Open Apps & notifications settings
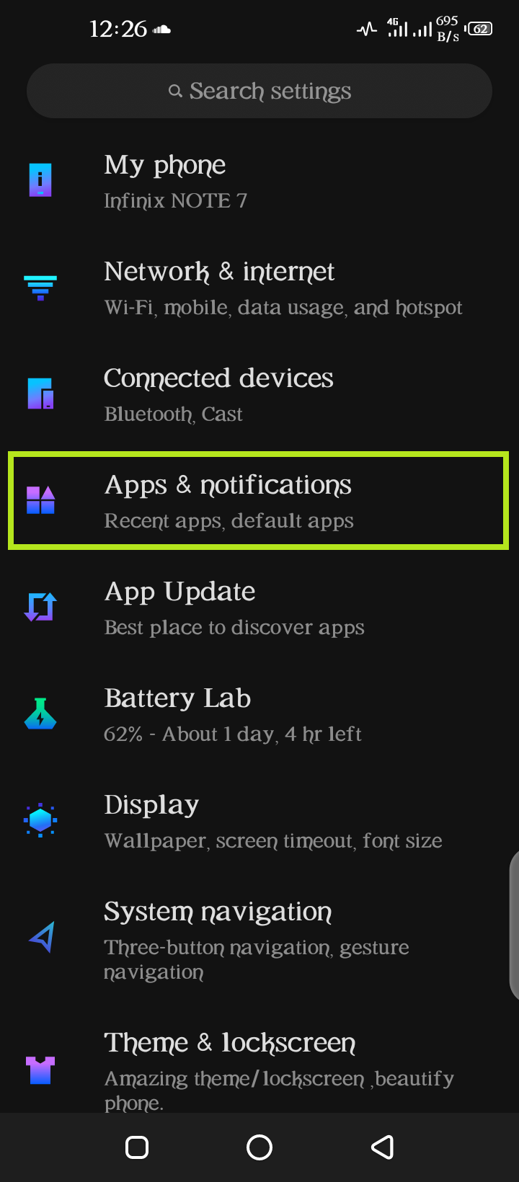The image size is (519, 1182). click(259, 501)
